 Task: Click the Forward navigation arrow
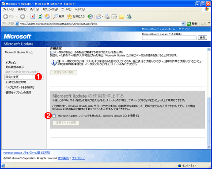click(x=23, y=16)
